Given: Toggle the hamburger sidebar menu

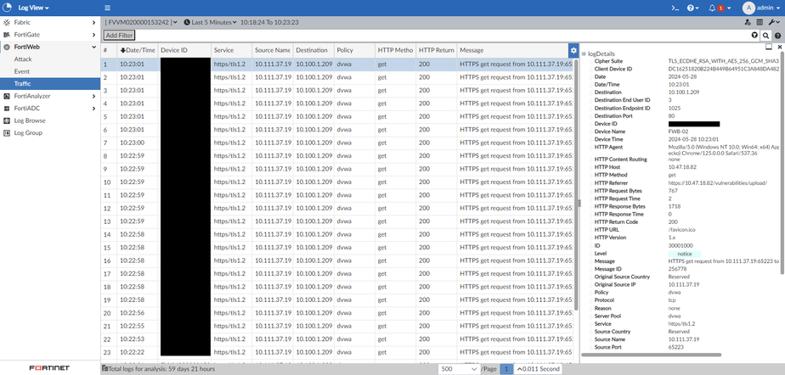Looking at the screenshot, I should 108,8.
